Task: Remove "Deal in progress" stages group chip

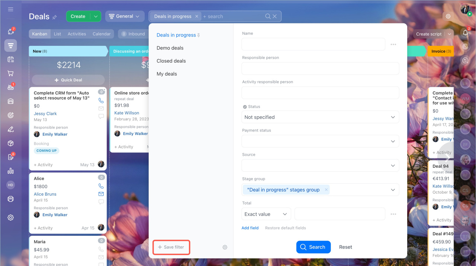Action: click(x=327, y=190)
